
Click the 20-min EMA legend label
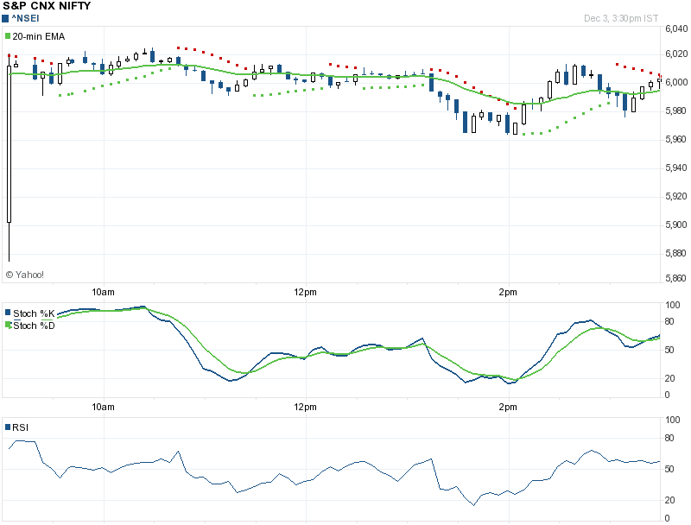click(x=38, y=36)
